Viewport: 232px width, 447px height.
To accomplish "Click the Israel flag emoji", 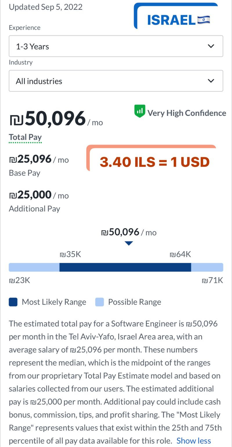I will click(x=204, y=19).
